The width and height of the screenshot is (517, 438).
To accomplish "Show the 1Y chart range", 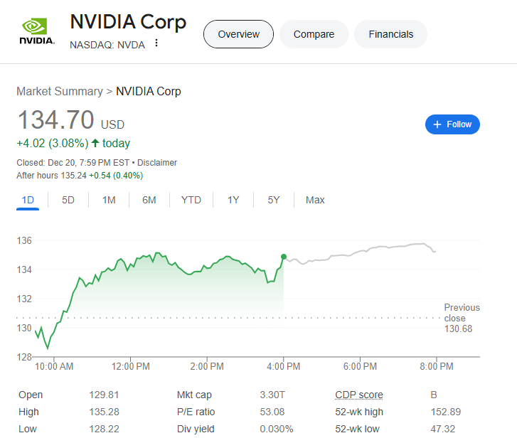I will tap(233, 200).
